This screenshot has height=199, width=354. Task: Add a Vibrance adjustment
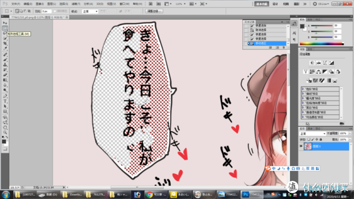pyautogui.click(x=306, y=72)
